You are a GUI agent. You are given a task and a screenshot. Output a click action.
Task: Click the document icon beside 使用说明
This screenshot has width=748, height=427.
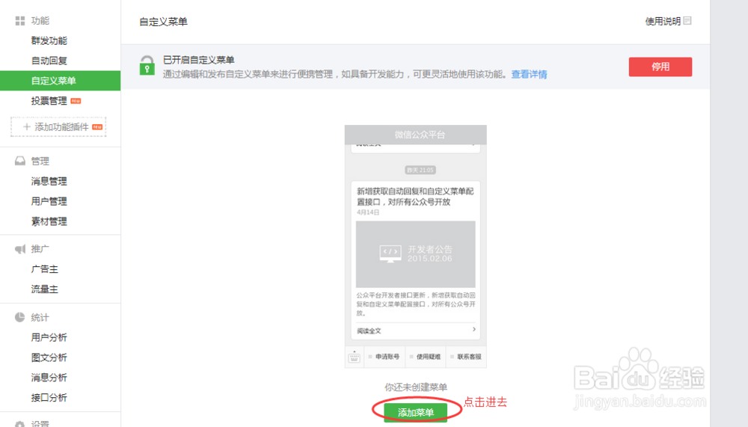click(687, 20)
